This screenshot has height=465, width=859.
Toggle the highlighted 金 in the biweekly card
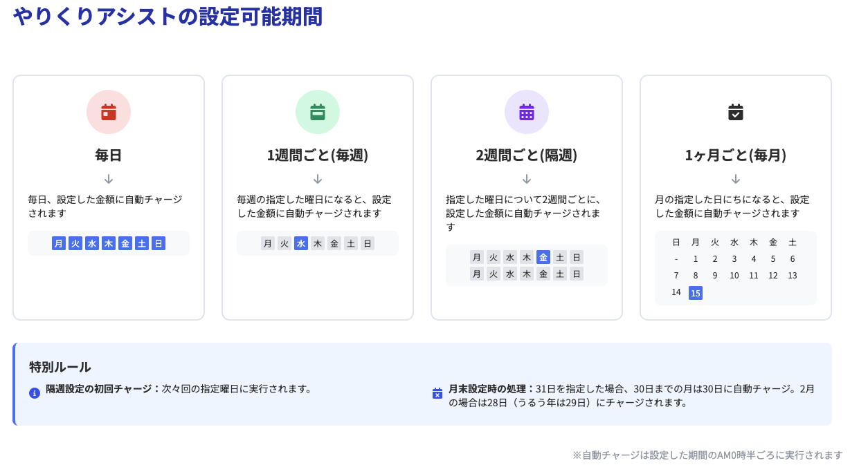point(543,257)
